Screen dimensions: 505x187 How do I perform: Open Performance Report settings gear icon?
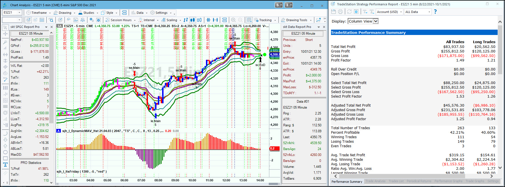(x=356, y=12)
